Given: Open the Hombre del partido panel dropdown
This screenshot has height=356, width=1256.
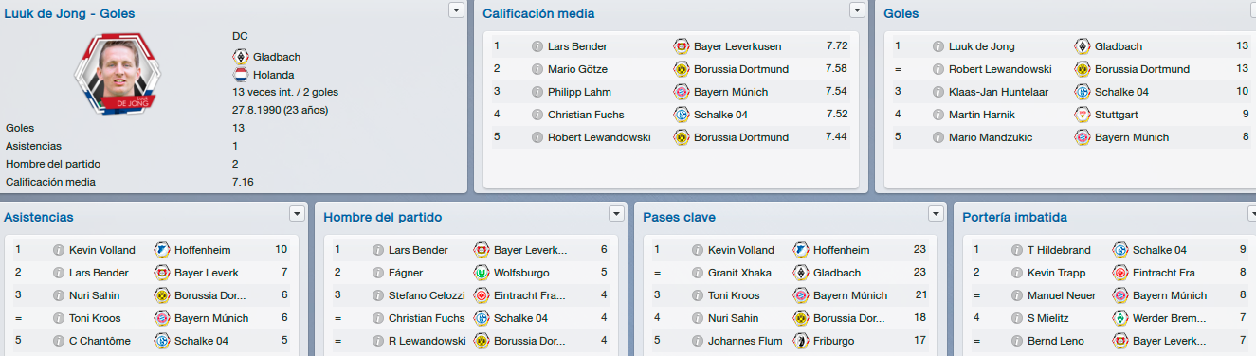Looking at the screenshot, I should coord(617,213).
